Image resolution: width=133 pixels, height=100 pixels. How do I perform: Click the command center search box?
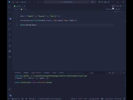(x=66, y=2)
